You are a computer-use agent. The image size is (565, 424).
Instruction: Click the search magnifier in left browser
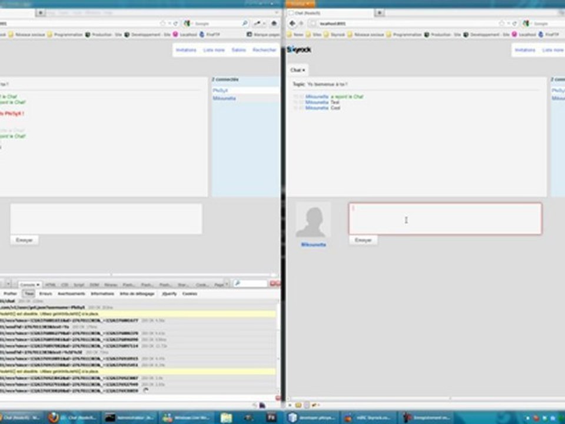tap(245, 24)
